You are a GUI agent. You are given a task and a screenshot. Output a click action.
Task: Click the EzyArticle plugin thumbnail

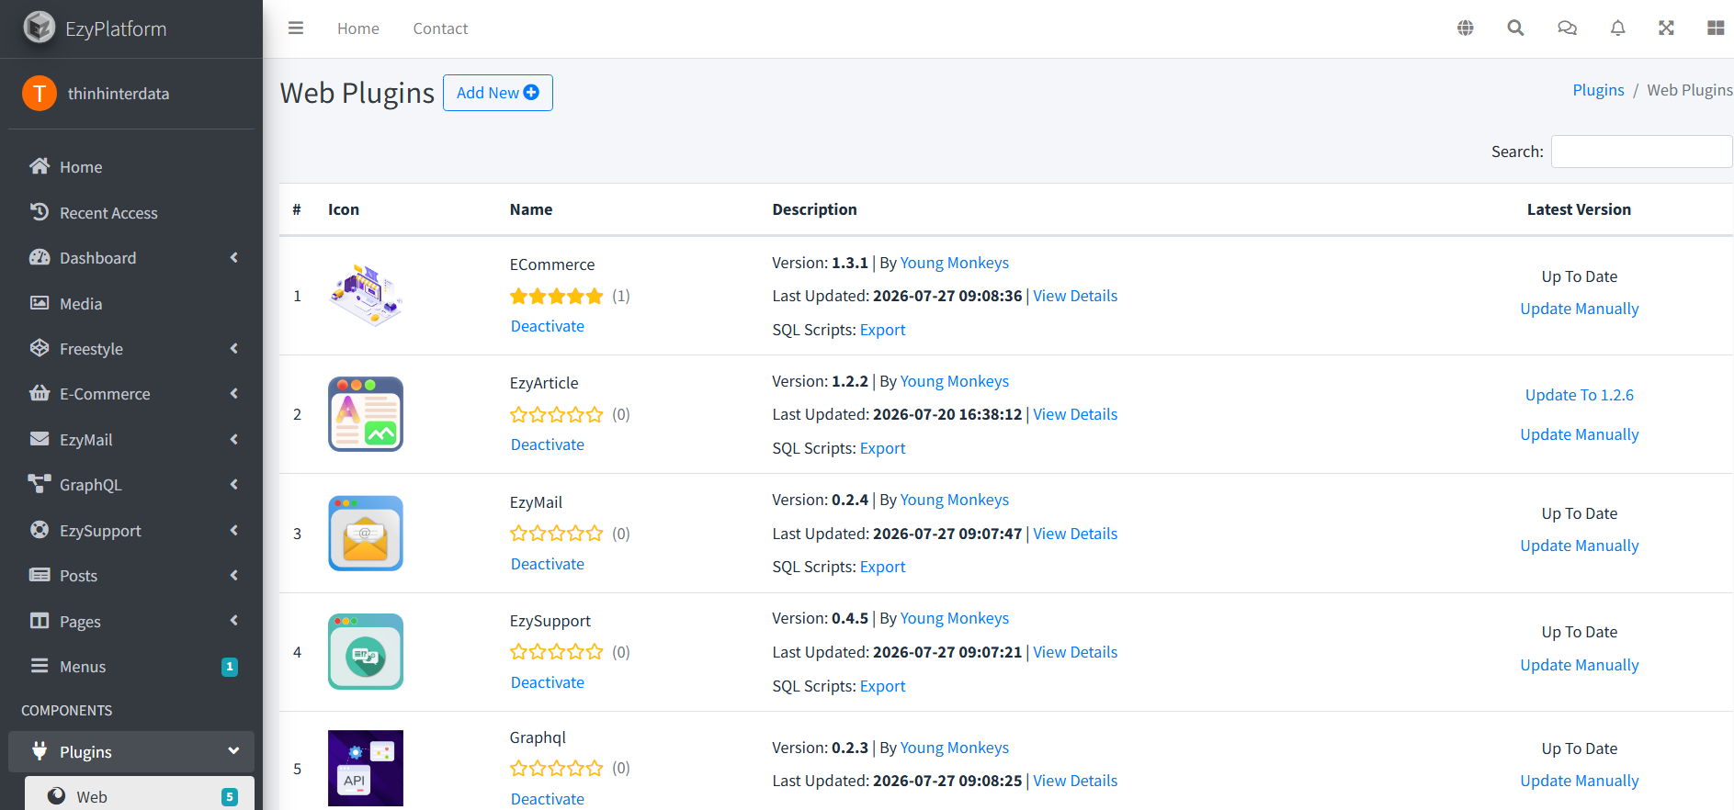(x=366, y=414)
